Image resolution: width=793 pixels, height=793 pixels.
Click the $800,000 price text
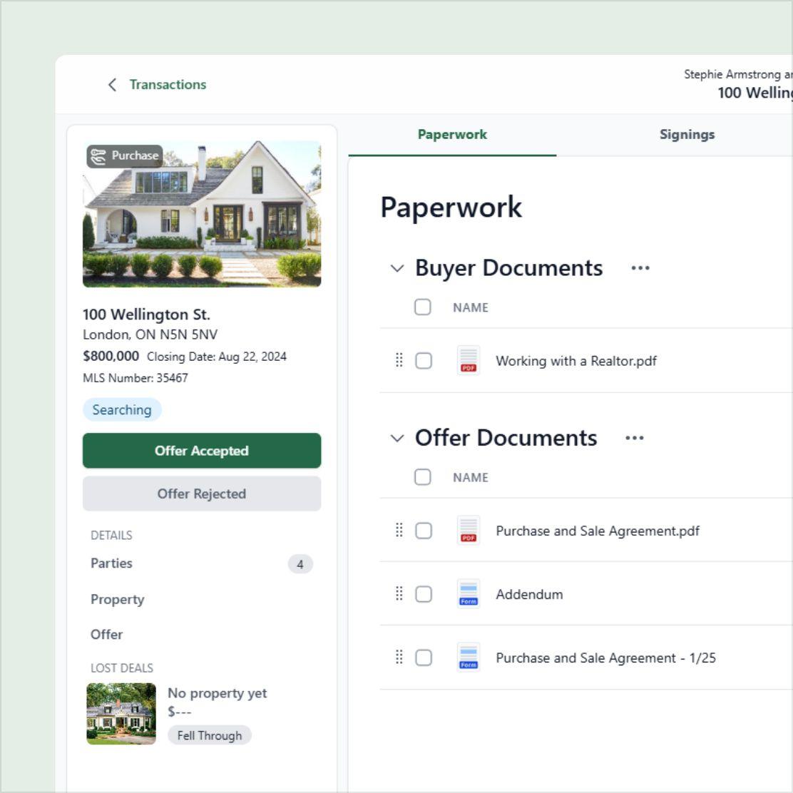pyautogui.click(x=111, y=356)
